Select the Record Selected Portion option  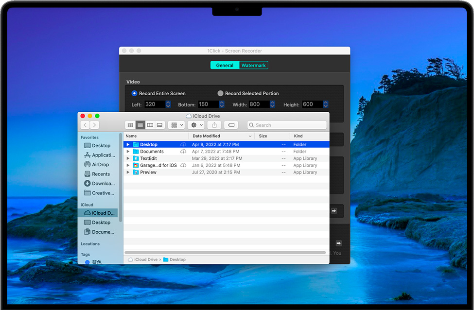(220, 93)
